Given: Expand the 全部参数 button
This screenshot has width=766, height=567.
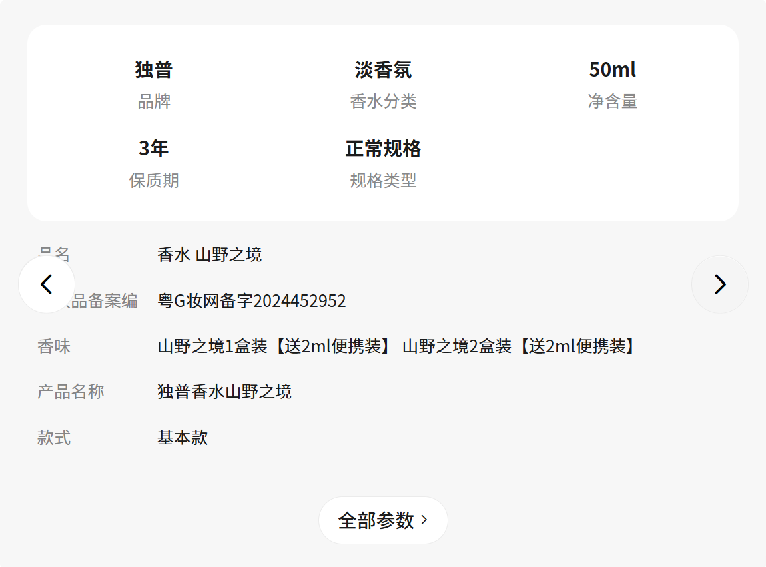Looking at the screenshot, I should pos(383,520).
